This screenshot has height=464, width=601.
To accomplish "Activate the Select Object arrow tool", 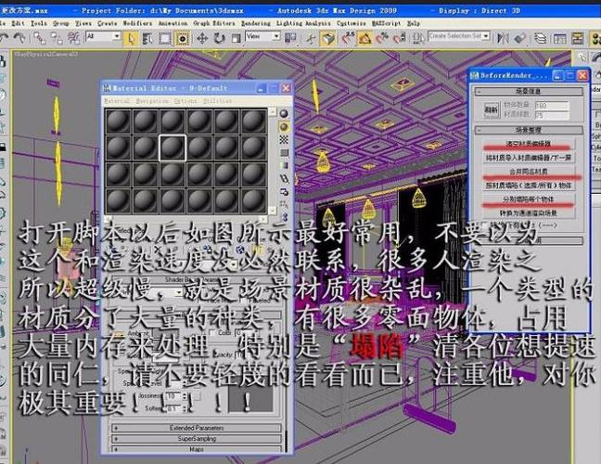I will (x=131, y=38).
